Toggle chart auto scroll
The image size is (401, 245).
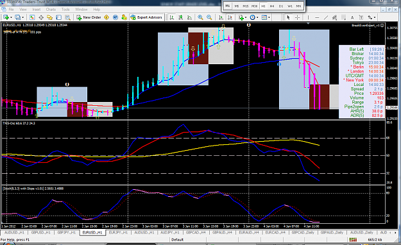(221, 17)
